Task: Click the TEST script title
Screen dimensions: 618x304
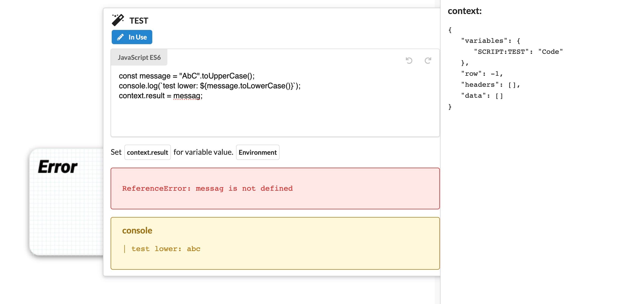Action: click(x=139, y=20)
